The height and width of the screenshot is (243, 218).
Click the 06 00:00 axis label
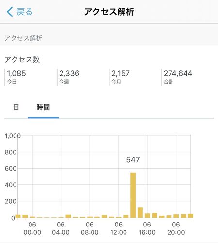tap(32, 228)
